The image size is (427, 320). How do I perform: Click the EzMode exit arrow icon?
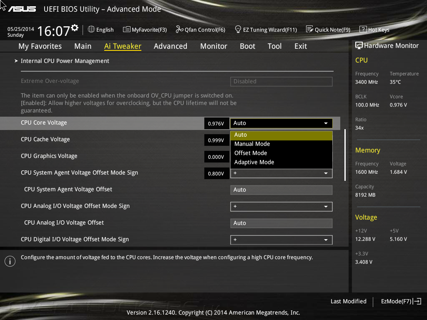point(417,301)
